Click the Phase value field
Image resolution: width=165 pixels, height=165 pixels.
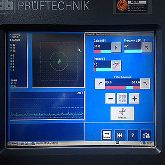coord(102,64)
